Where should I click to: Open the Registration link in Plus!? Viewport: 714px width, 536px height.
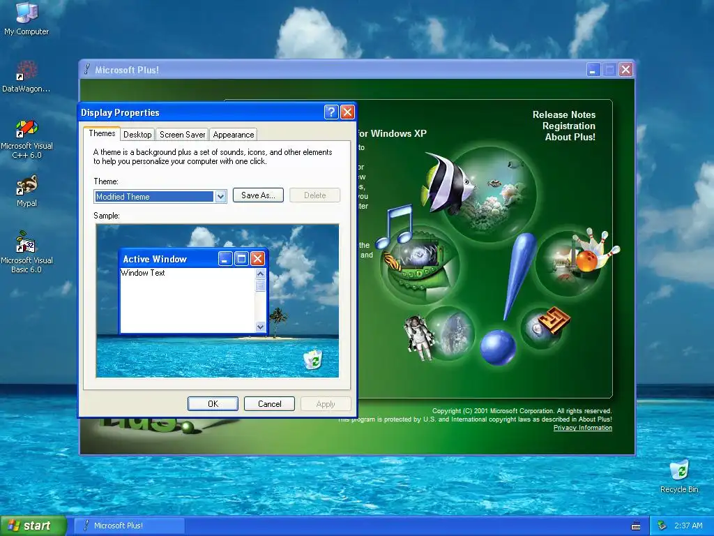569,126
